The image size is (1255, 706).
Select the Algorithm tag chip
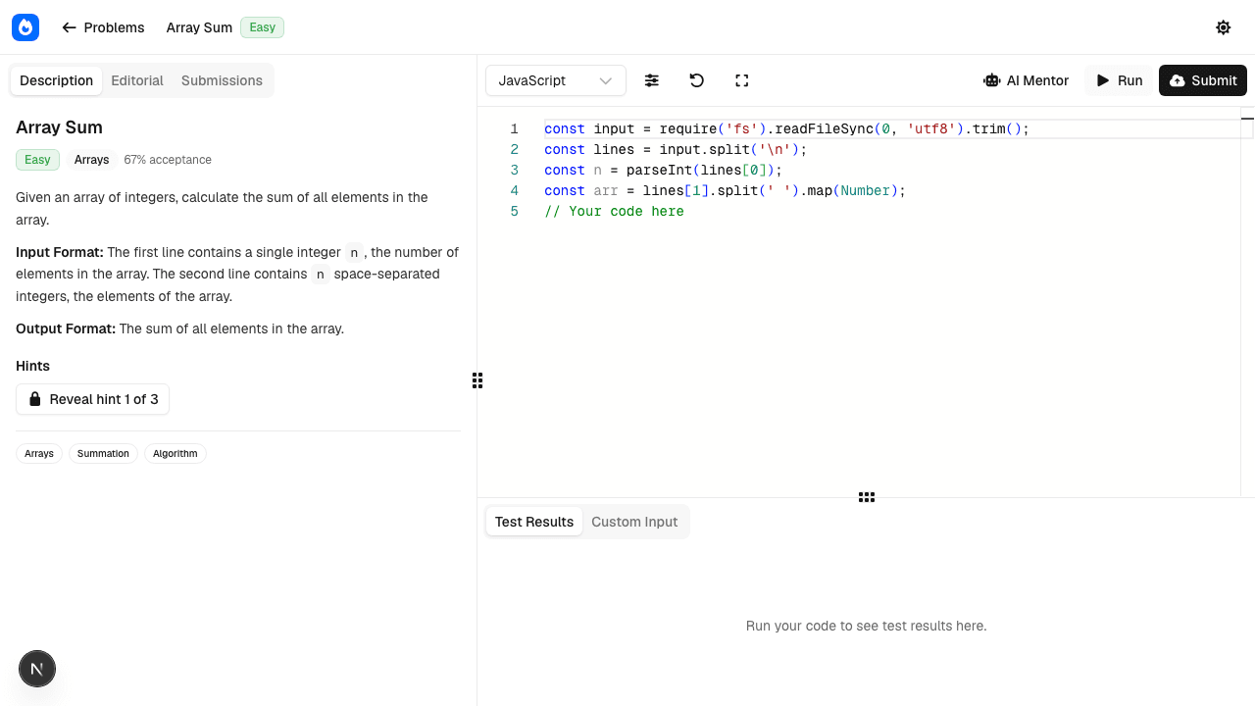coord(176,453)
